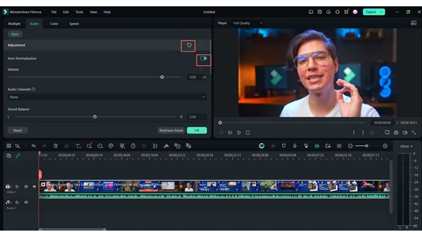Click the save project icon in title bar
Image resolution: width=422 pixels, height=237 pixels.
320,12
